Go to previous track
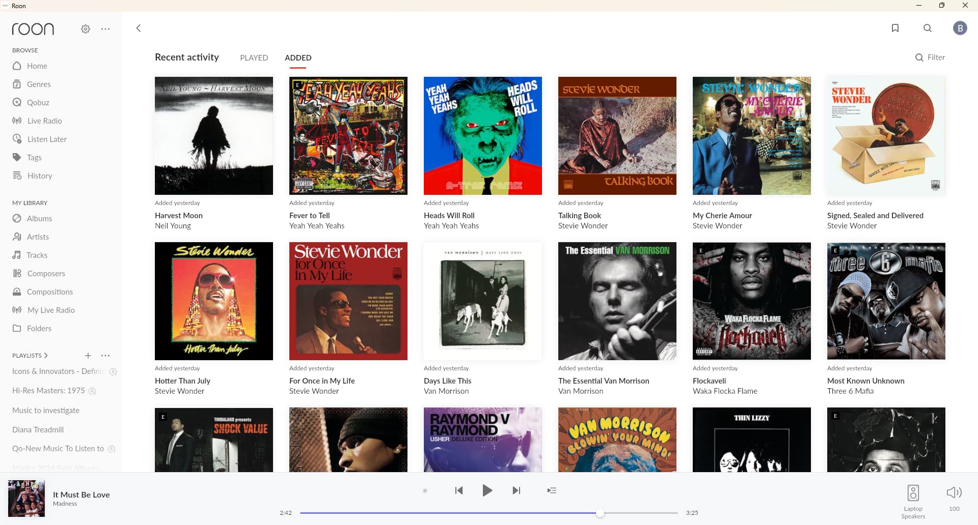Viewport: 978px width, 525px height. 459,490
